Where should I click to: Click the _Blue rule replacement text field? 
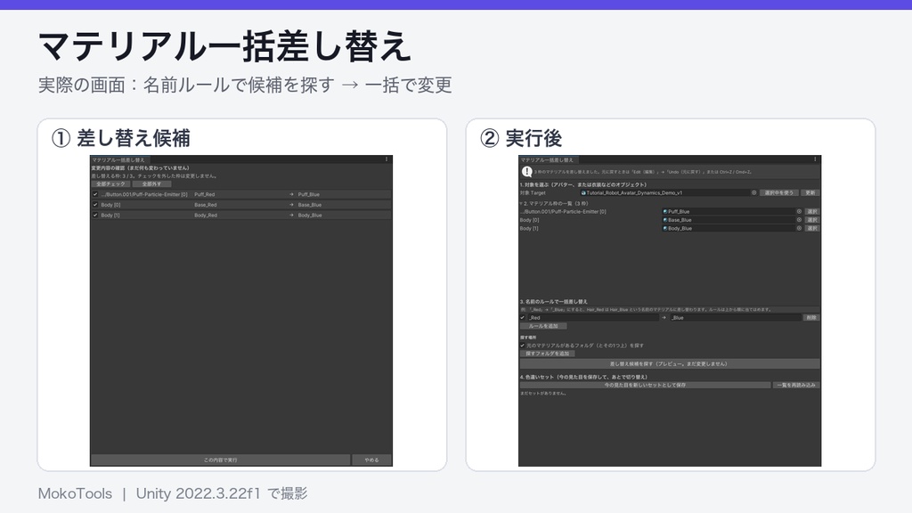point(735,318)
